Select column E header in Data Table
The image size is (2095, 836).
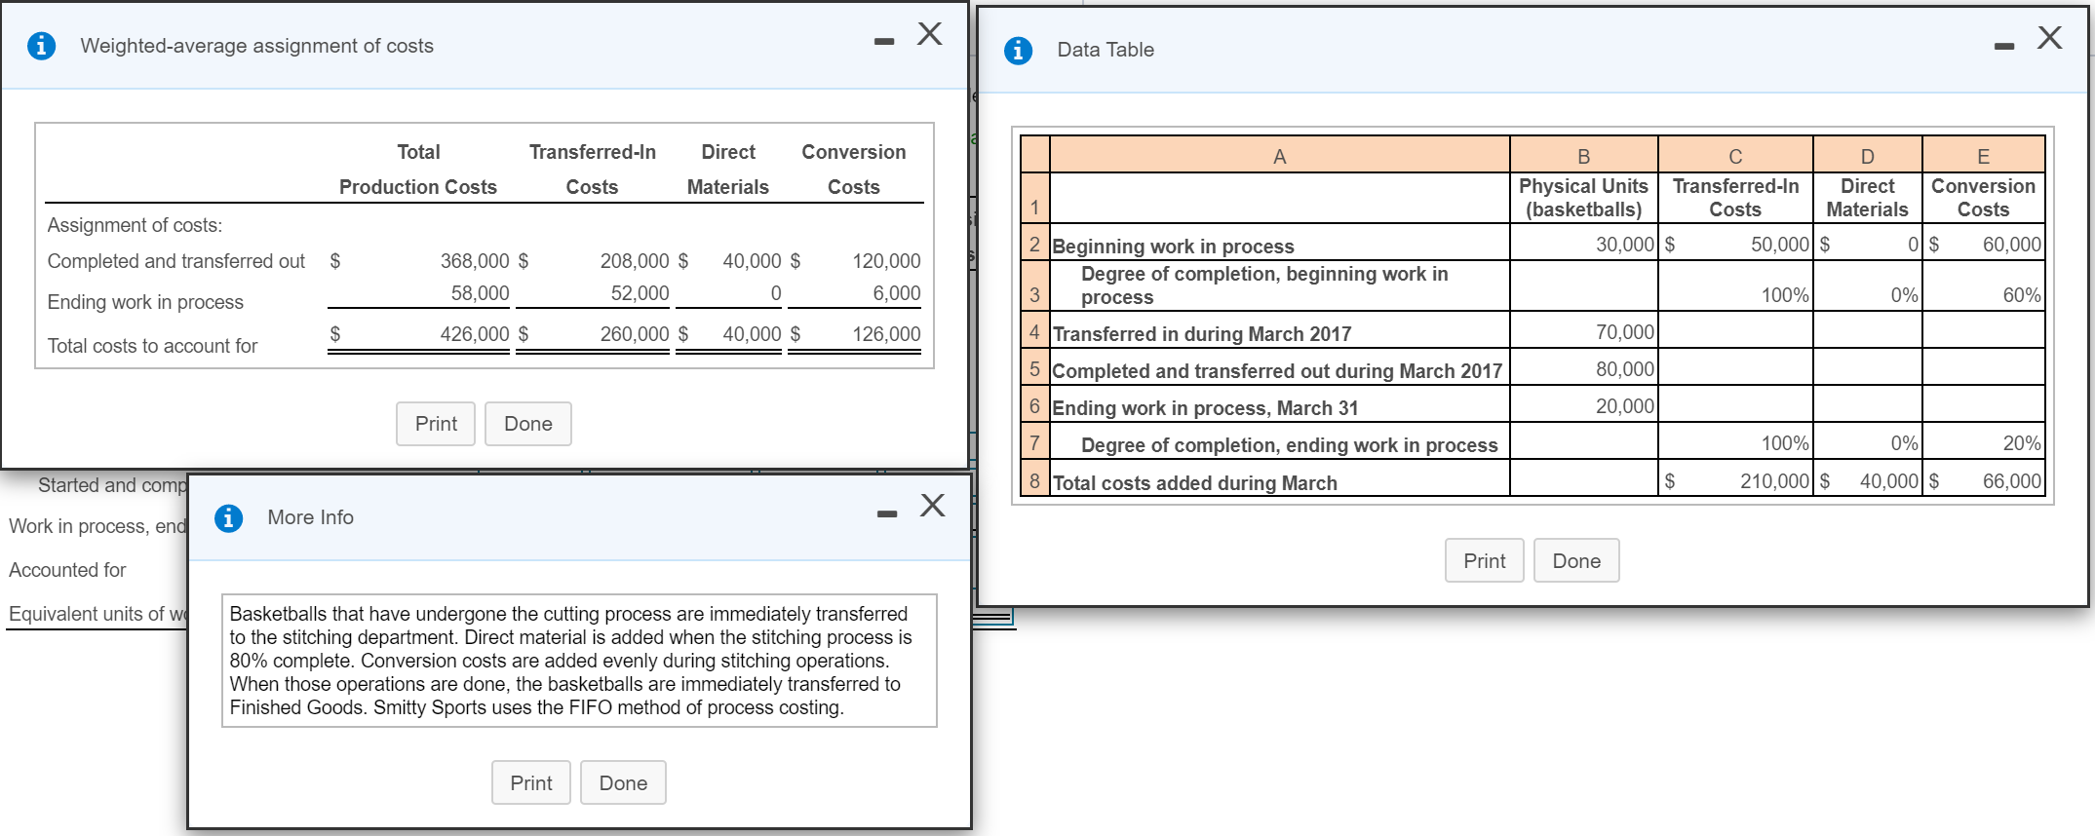1984,156
